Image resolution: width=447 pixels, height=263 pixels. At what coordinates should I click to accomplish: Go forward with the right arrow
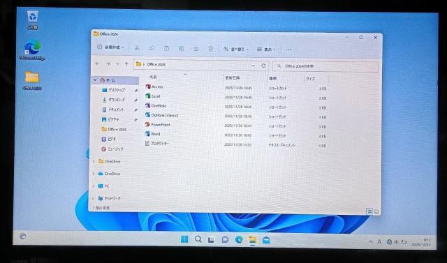[x=108, y=64]
